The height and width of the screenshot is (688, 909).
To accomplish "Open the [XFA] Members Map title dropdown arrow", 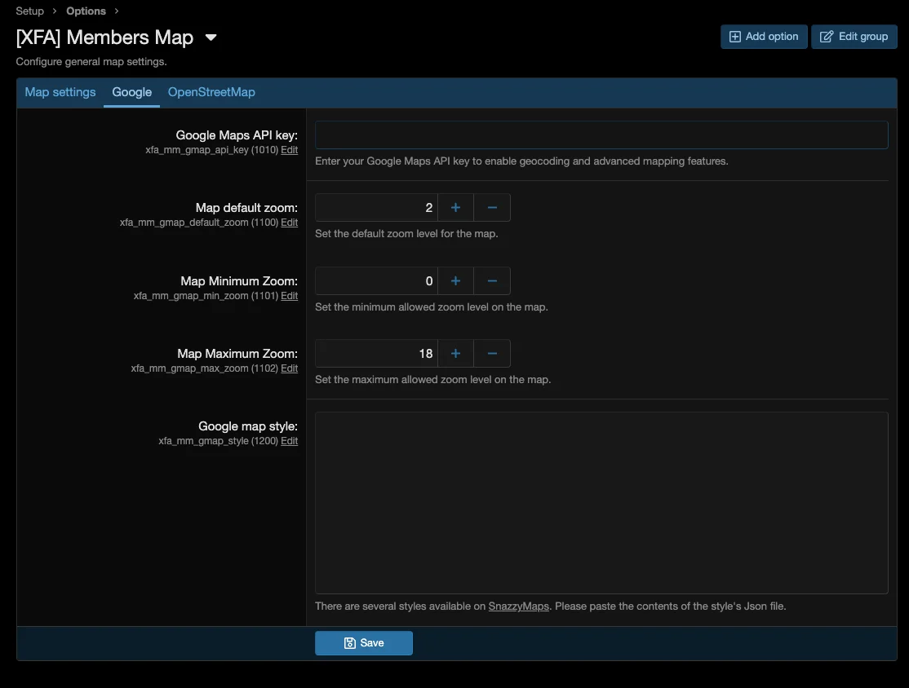I will pyautogui.click(x=211, y=37).
